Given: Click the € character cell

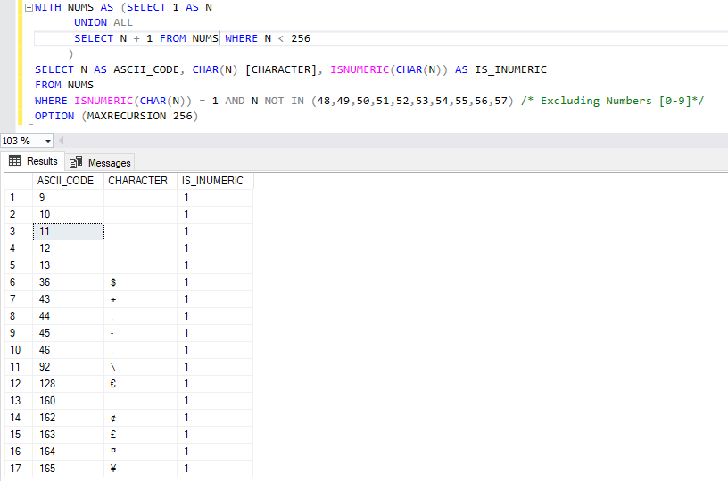Looking at the screenshot, I should pos(141,384).
